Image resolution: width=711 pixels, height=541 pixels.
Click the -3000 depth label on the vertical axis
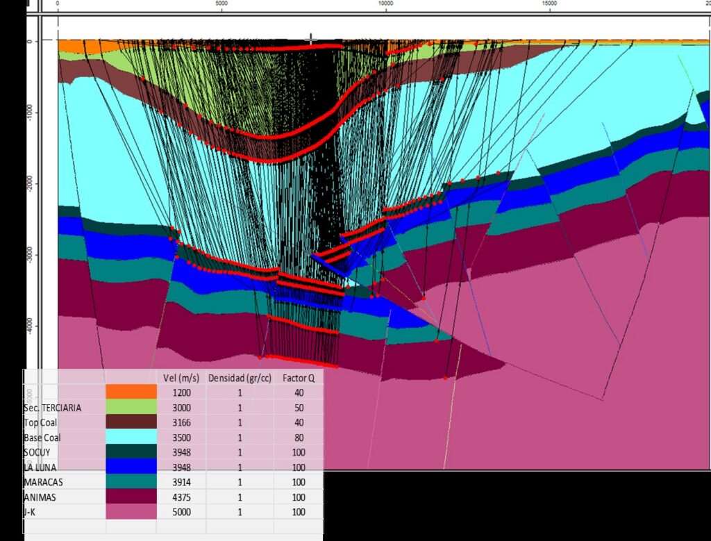(29, 254)
